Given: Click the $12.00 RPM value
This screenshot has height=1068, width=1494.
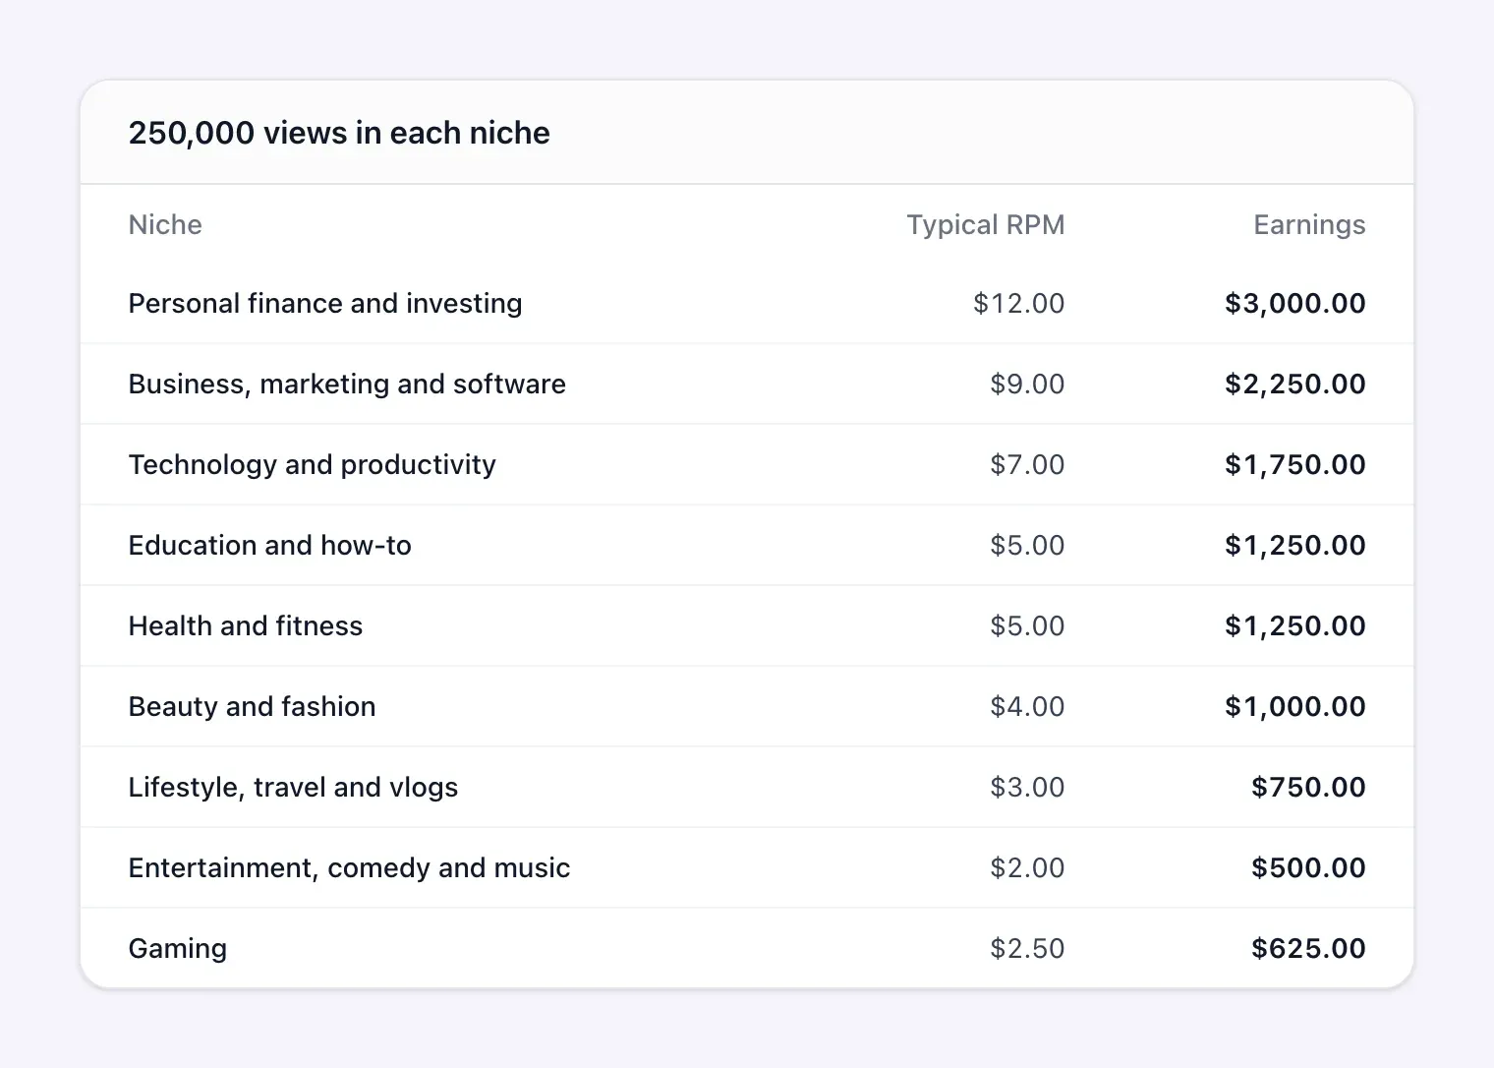Looking at the screenshot, I should pyautogui.click(x=1018, y=303).
